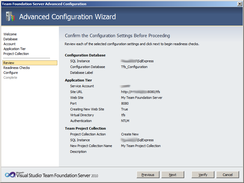The image size is (244, 183).
Task: Select the highlighted Review step
Action: (30, 63)
